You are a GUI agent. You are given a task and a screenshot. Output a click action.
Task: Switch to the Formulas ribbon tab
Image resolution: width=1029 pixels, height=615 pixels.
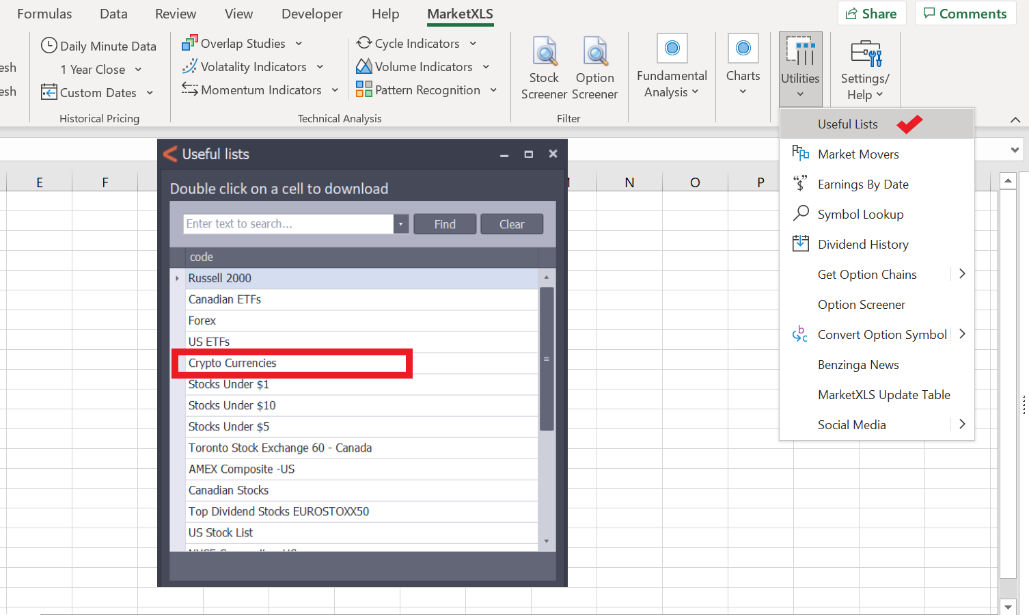click(x=44, y=14)
